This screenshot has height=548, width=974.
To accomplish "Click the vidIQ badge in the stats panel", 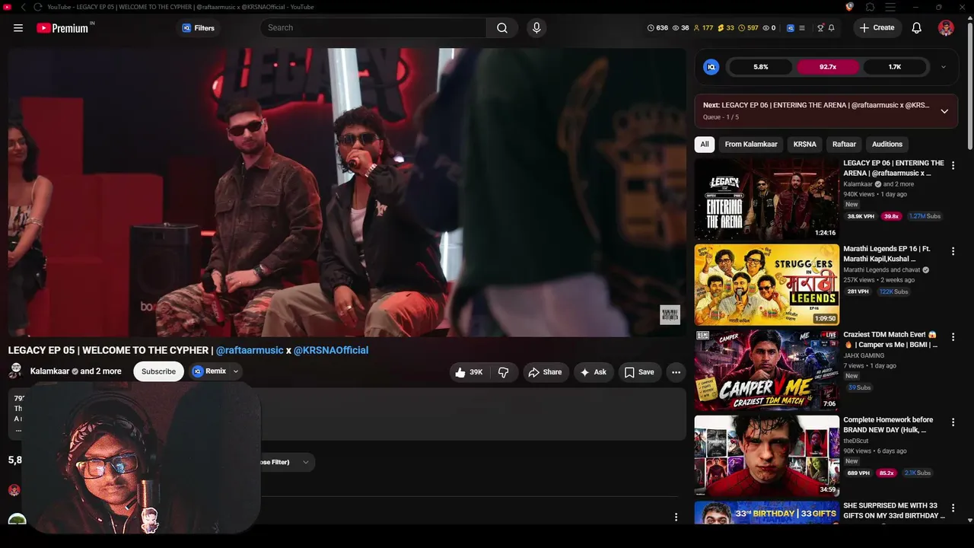I will click(x=711, y=67).
